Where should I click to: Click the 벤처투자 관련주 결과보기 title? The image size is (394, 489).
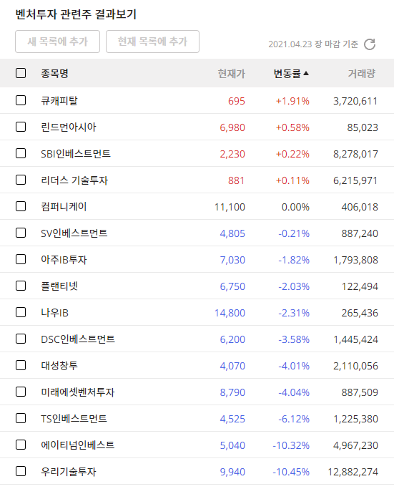click(x=76, y=14)
